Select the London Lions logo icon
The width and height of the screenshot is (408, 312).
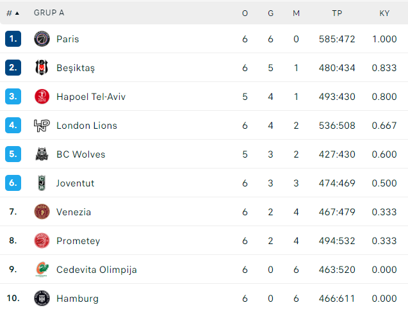click(42, 126)
